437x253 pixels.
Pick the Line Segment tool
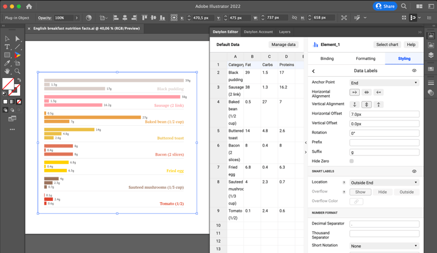(x=17, y=47)
